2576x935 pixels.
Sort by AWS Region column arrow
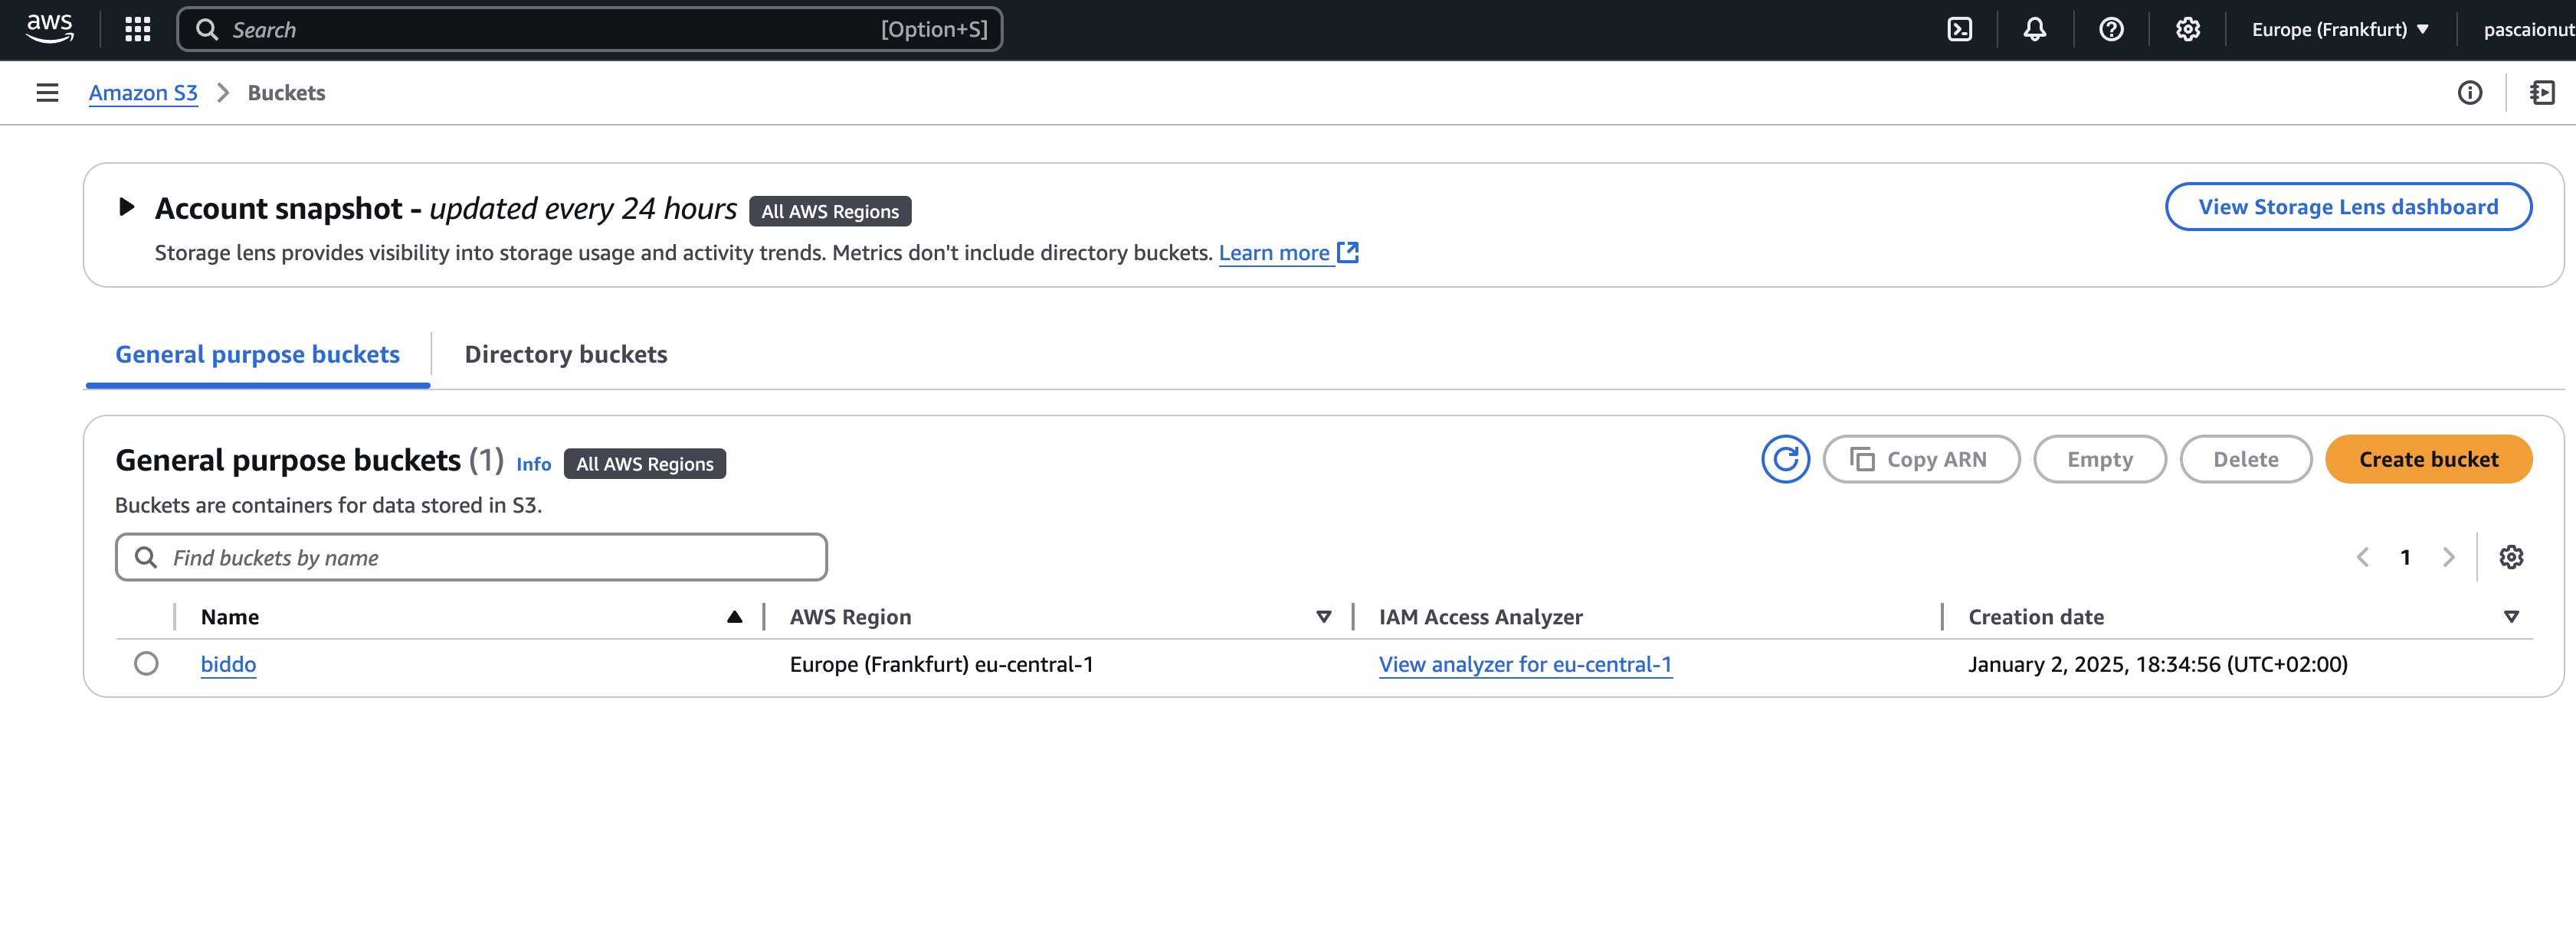click(1323, 617)
